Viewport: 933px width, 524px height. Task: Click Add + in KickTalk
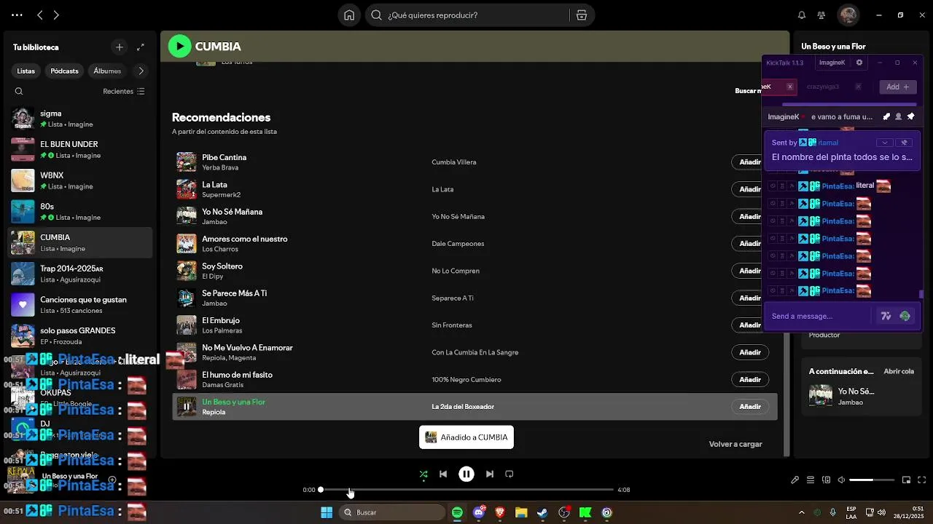point(897,87)
